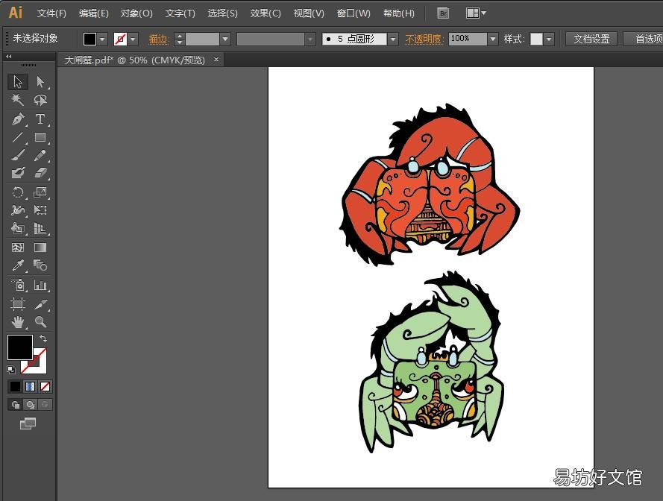Viewport: 663px width, 501px height.
Task: Click the 首选项 button
Action: [x=644, y=40]
